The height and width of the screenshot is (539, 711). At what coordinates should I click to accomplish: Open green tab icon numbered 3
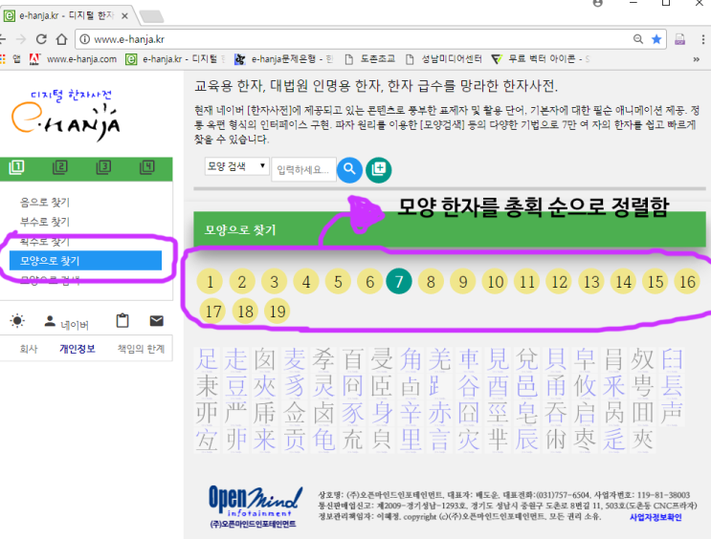[x=104, y=167]
